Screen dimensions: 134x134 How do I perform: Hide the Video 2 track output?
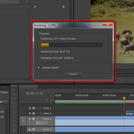pos(30,113)
